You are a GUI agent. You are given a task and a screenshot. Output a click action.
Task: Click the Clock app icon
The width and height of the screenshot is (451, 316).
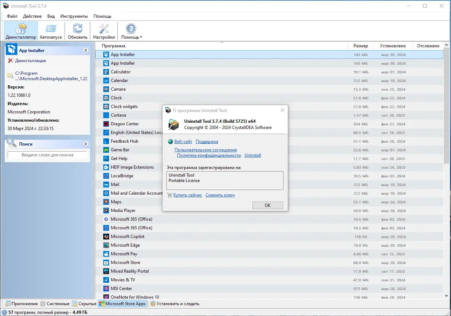pos(106,98)
